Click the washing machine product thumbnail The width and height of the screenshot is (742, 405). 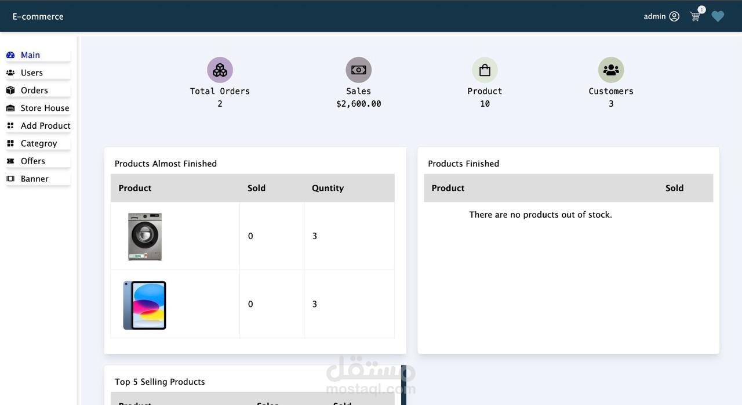(145, 236)
